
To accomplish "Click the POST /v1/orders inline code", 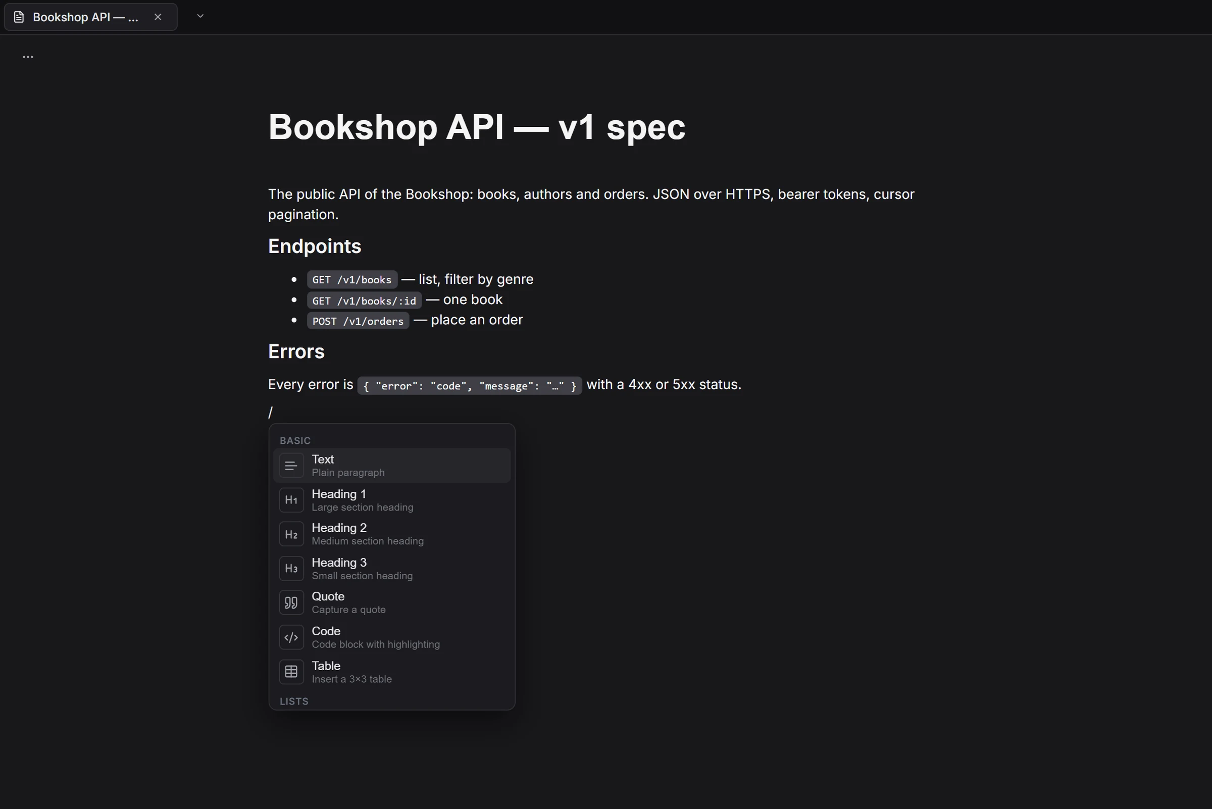I will (358, 321).
